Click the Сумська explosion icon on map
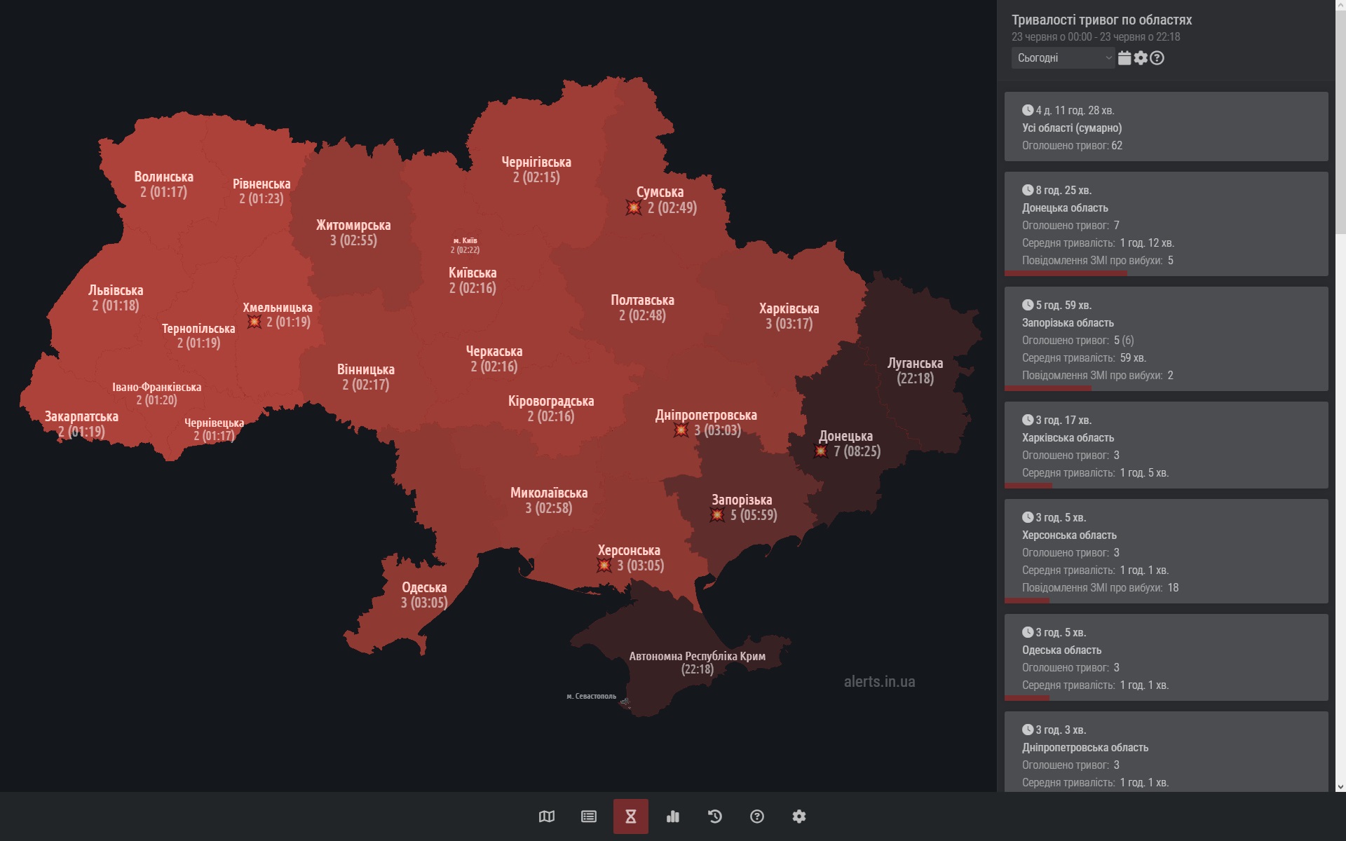The height and width of the screenshot is (841, 1346). (634, 207)
